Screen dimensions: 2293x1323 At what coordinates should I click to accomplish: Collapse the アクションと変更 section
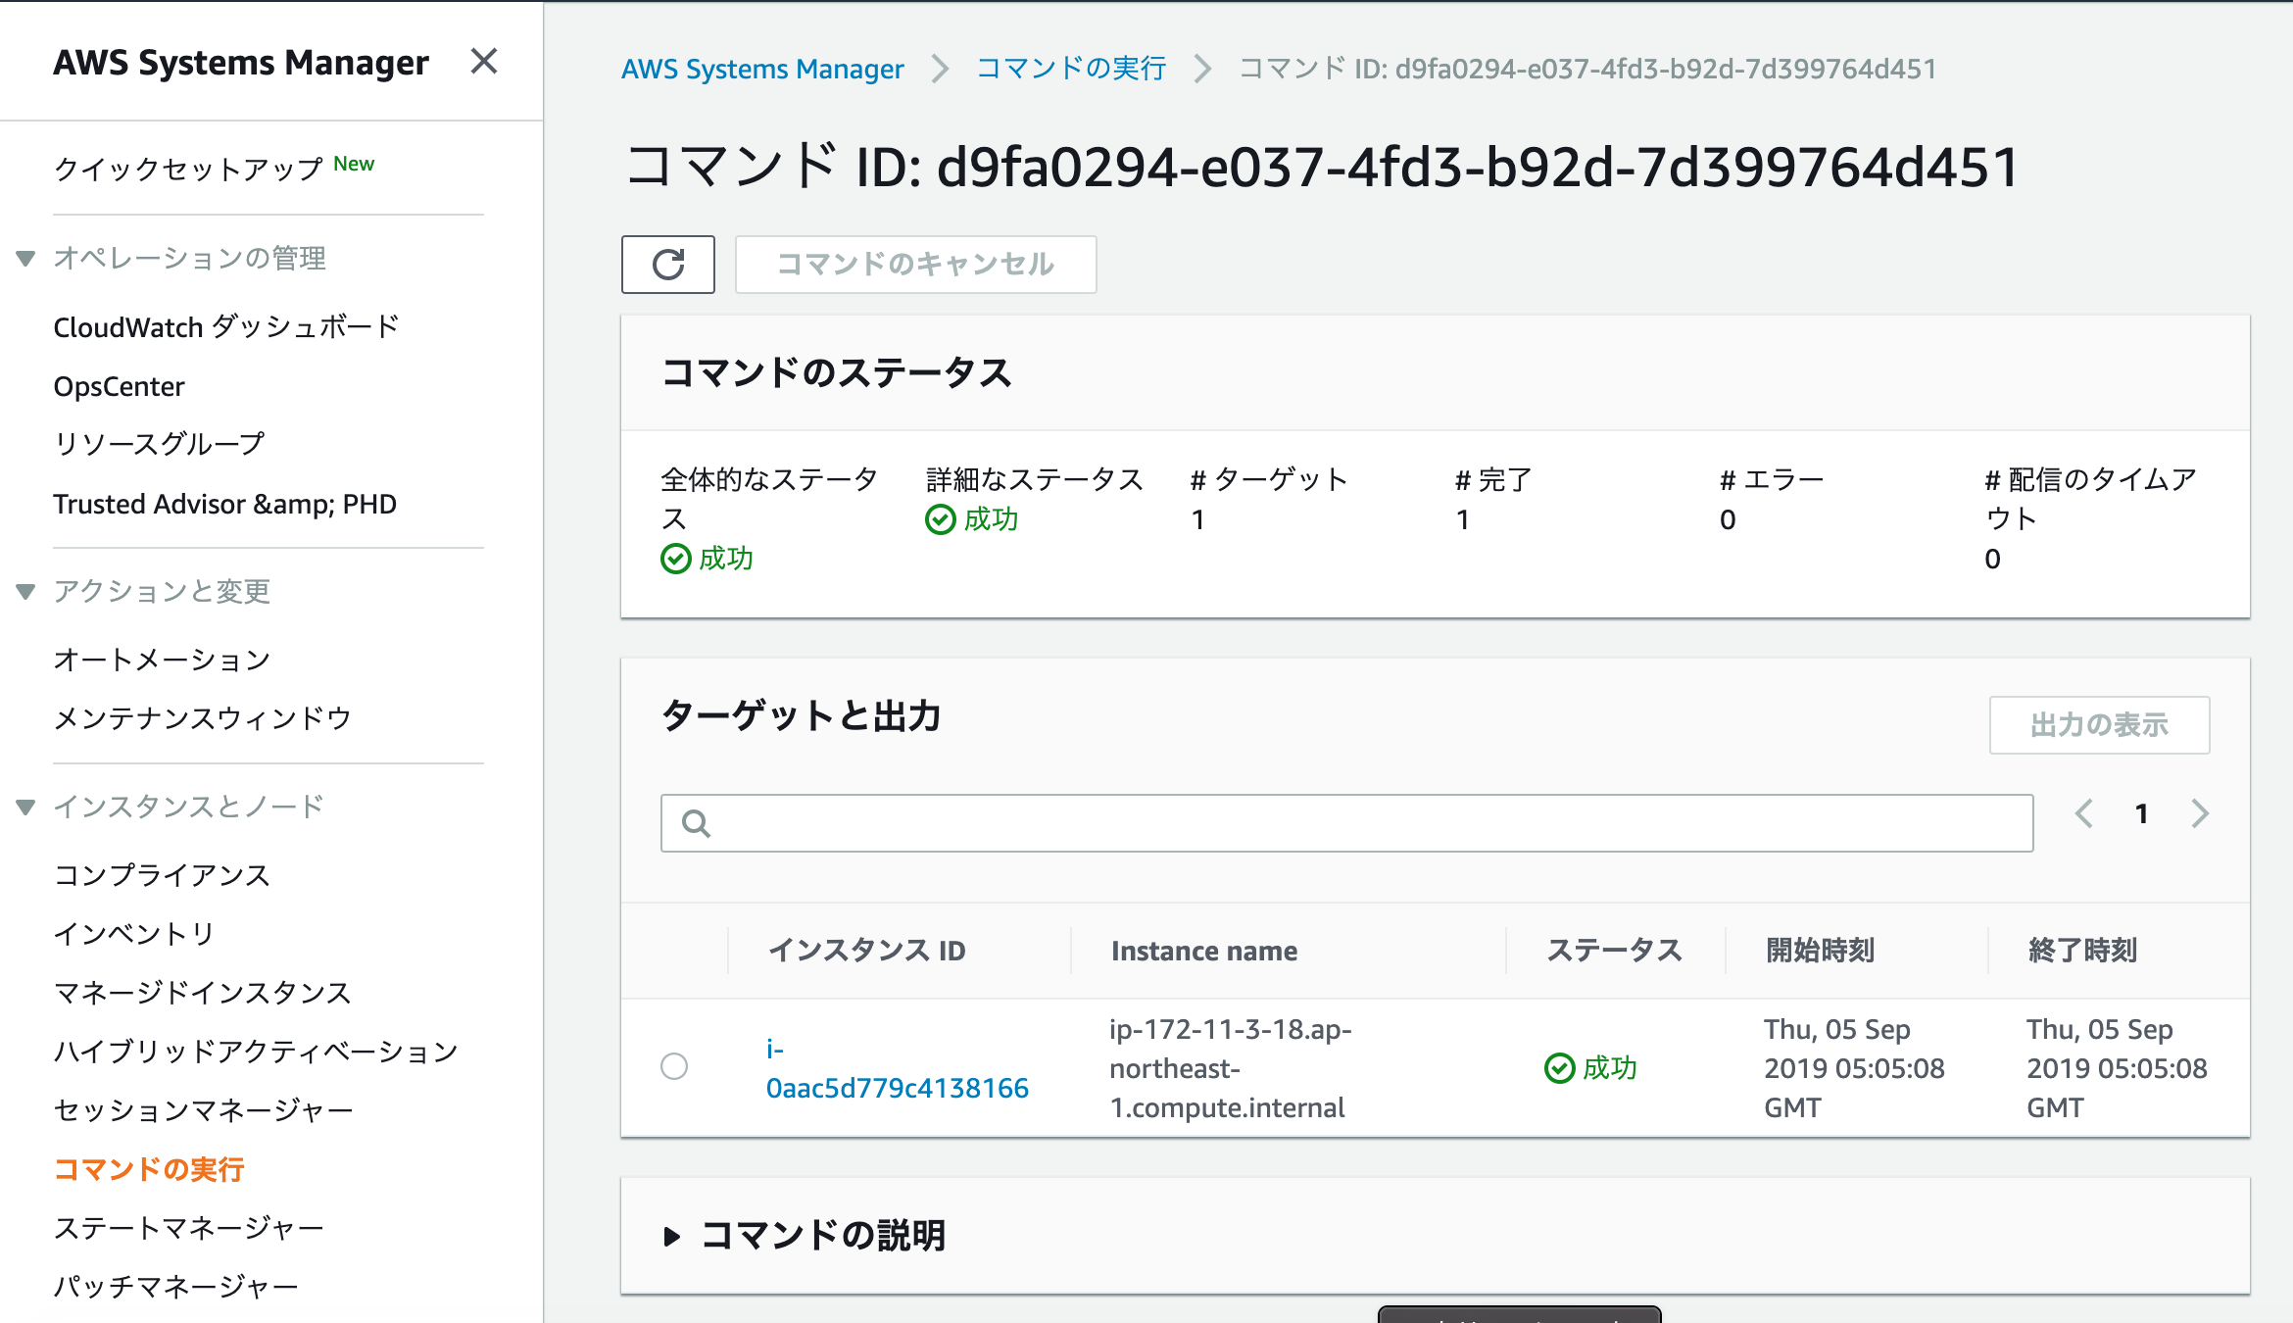pos(26,592)
